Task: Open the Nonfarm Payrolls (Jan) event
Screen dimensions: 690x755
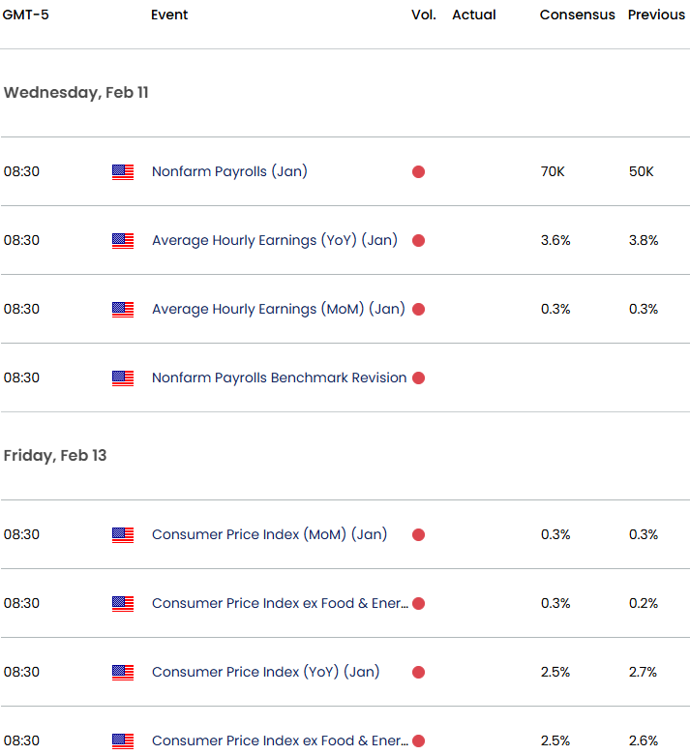Action: click(x=229, y=172)
